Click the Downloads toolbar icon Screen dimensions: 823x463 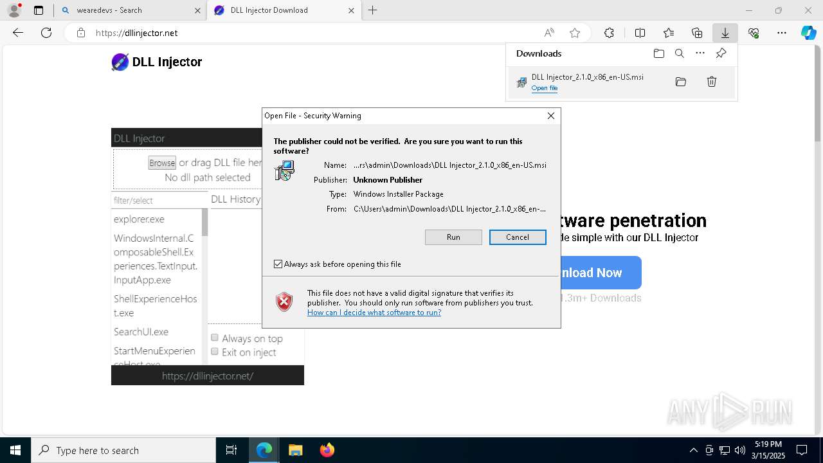click(725, 33)
